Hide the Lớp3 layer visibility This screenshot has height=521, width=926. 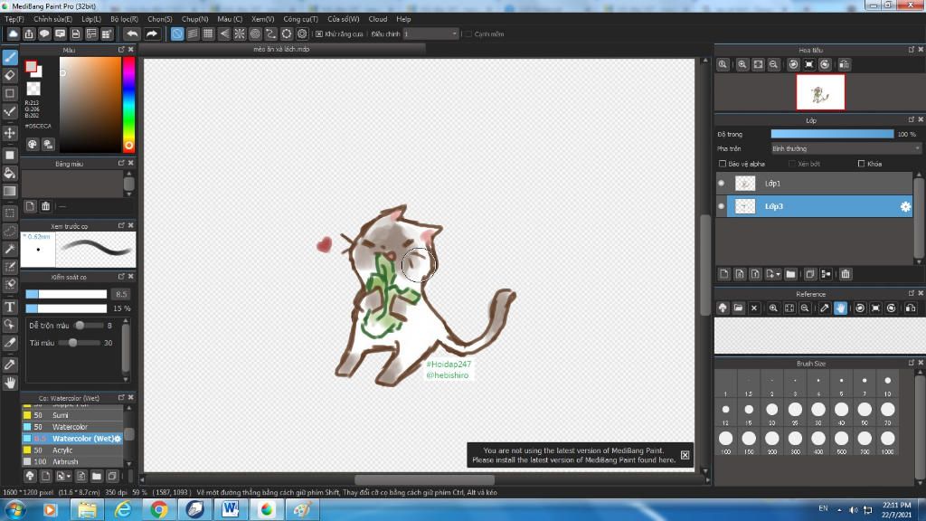pos(721,206)
